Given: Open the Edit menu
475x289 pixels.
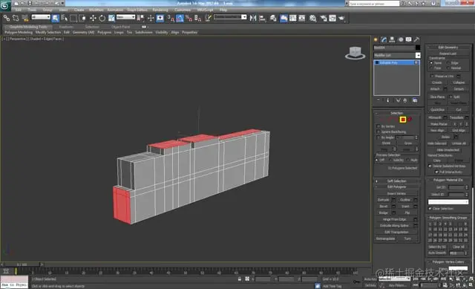Looking at the screenshot, I should (18, 10).
